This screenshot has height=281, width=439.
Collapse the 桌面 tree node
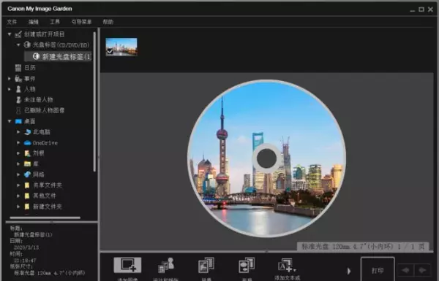click(x=10, y=121)
